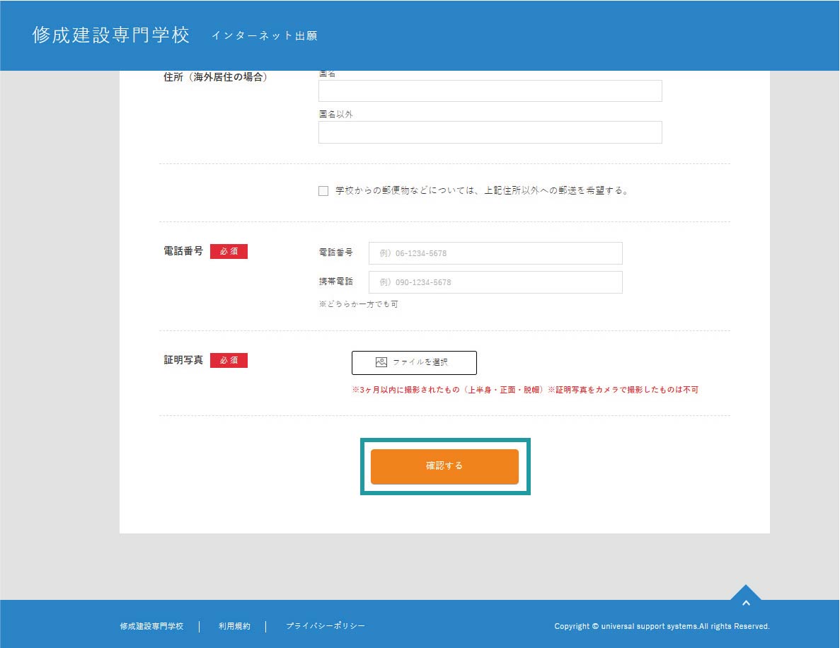Click the 修成建設専門学校 header title
Viewport: 840px width, 648px height.
[x=111, y=35]
